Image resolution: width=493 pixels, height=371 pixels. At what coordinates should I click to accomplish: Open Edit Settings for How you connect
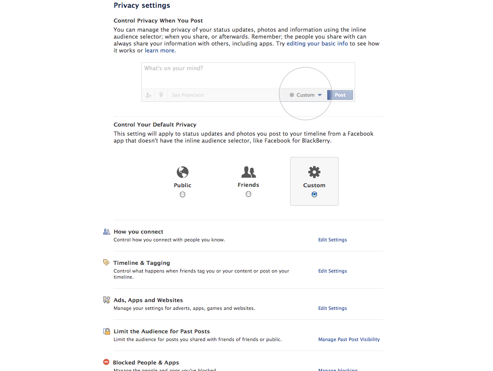(332, 240)
